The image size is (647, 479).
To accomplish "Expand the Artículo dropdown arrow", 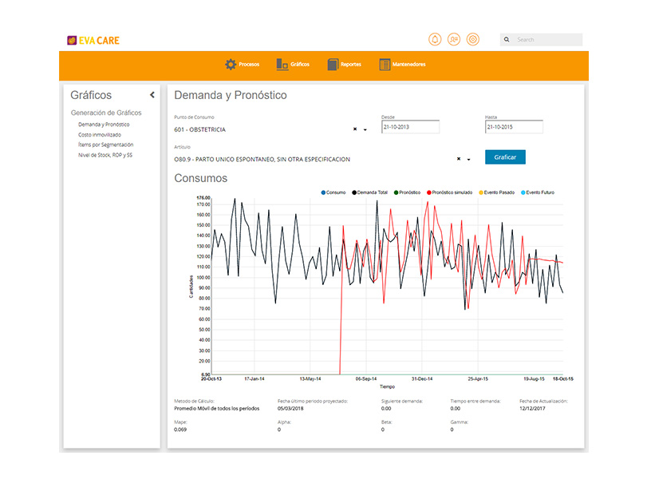I will (469, 160).
